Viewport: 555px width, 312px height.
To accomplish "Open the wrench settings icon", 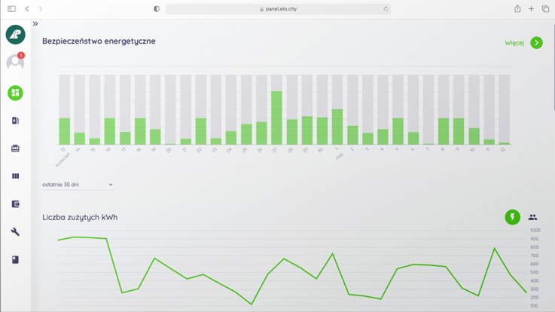I will tap(15, 232).
